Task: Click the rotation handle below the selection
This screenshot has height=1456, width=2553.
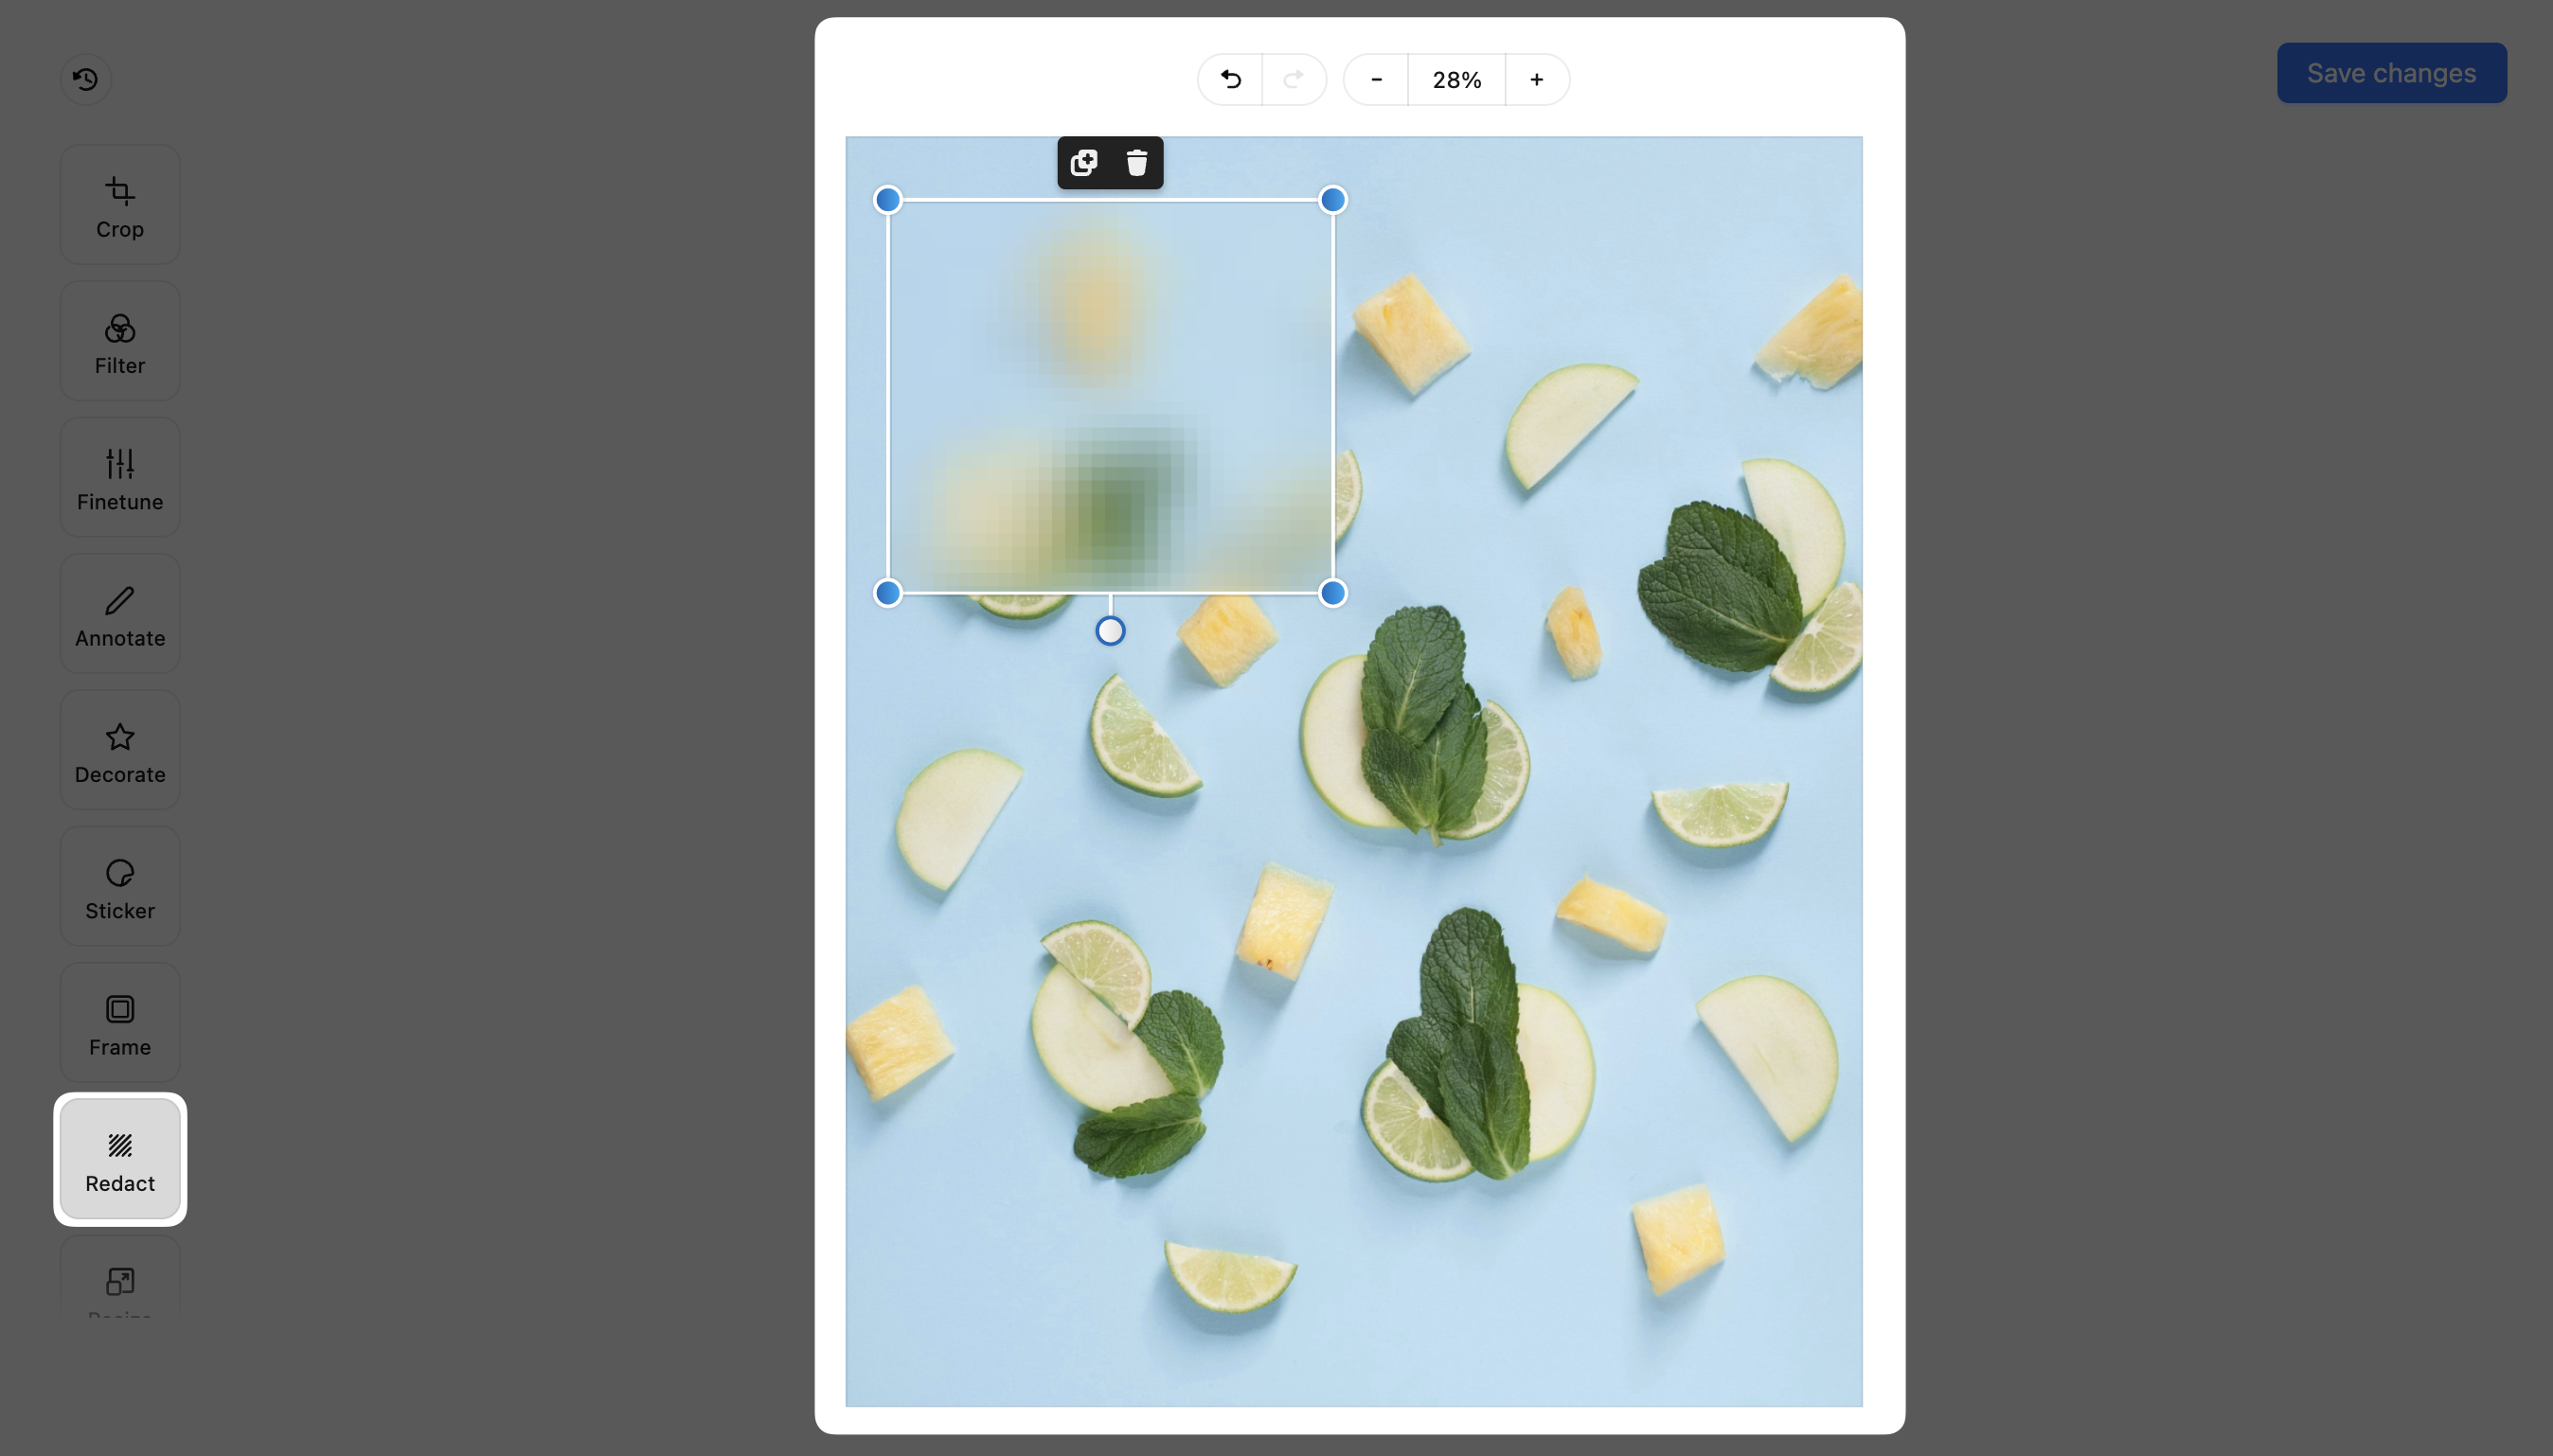Action: tap(1110, 631)
